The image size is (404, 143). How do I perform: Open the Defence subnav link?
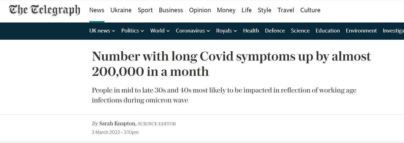275,31
